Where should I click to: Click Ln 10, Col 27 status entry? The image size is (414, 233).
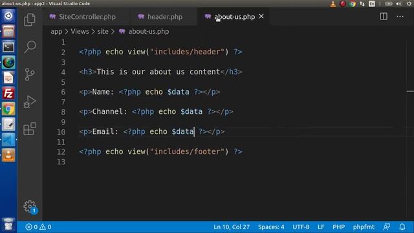click(232, 227)
